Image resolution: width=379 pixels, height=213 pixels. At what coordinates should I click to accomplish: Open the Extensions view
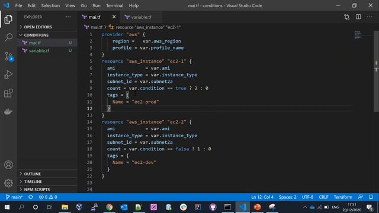pyautogui.click(x=8, y=93)
